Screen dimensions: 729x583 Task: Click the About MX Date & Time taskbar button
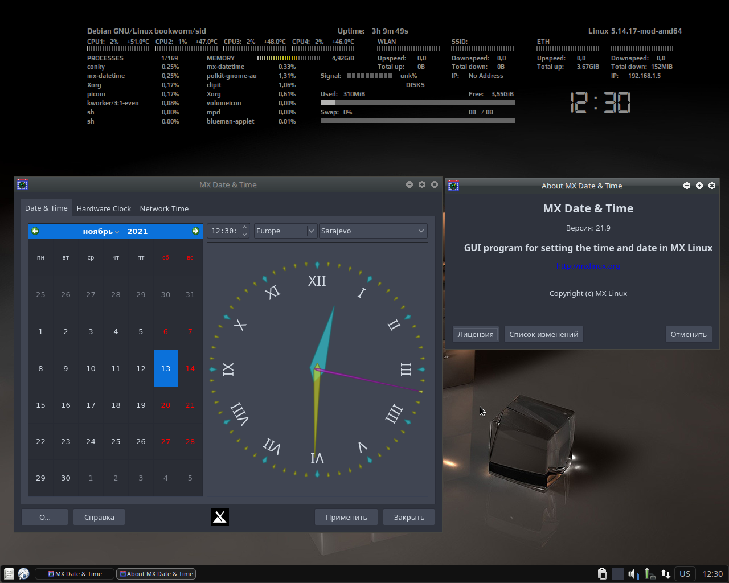156,574
